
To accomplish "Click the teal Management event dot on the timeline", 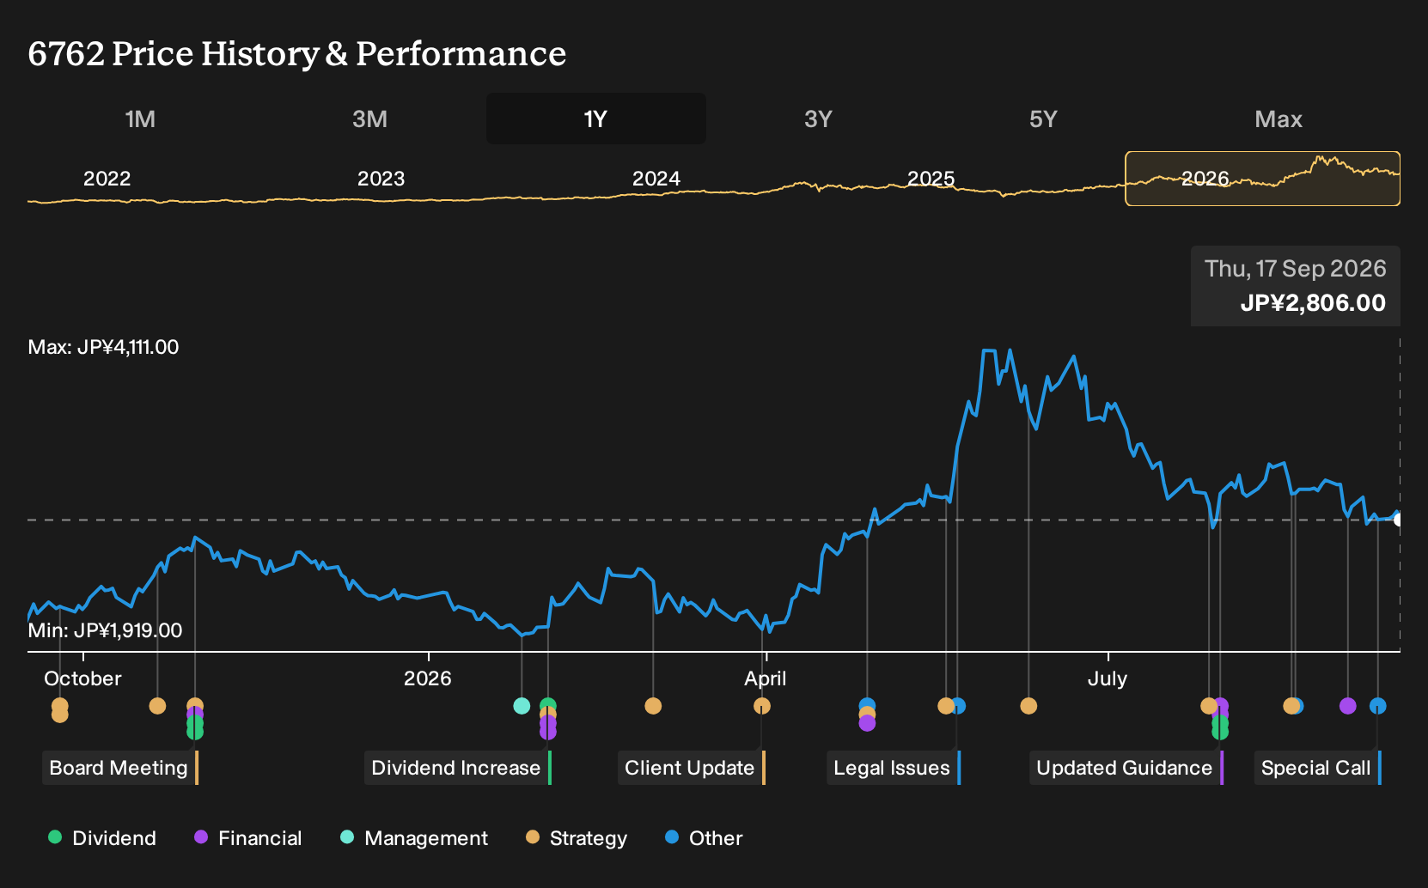I will coord(522,706).
